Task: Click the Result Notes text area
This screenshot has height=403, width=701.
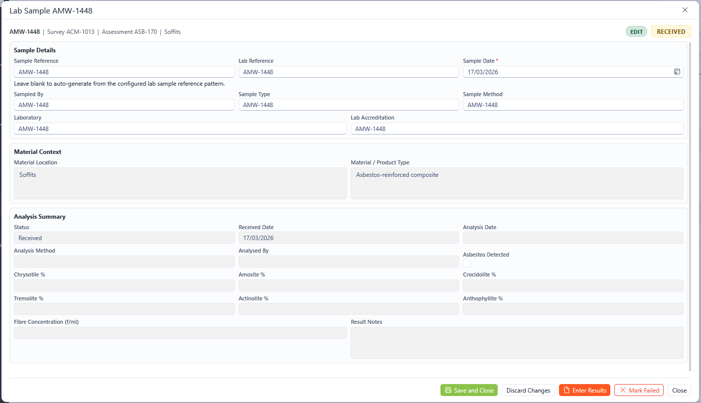Action: click(x=517, y=343)
